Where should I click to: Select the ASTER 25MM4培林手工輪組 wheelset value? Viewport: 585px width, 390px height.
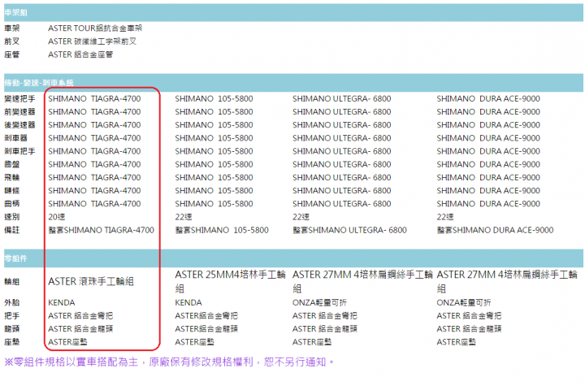[x=230, y=281]
